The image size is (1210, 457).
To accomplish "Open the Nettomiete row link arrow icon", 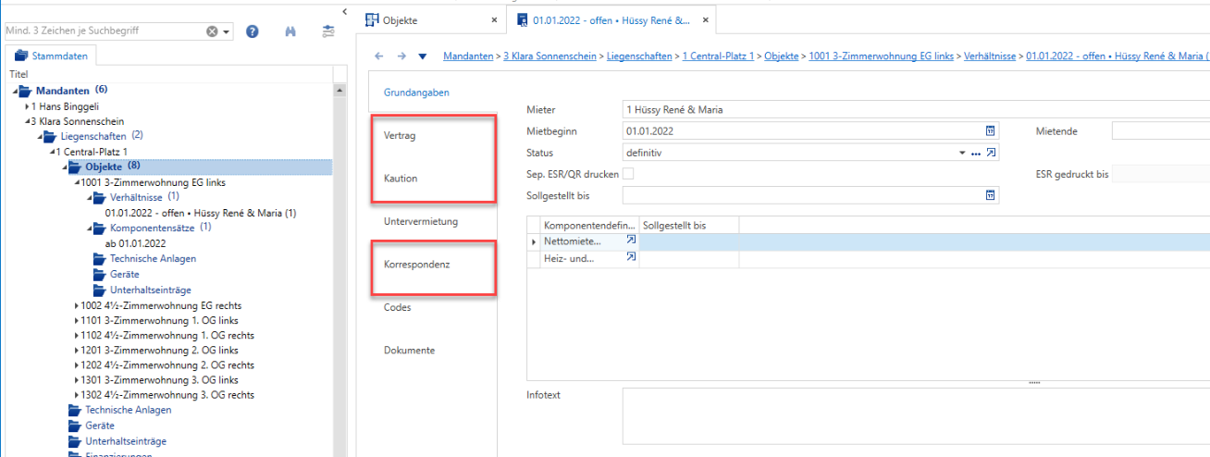I will point(631,240).
